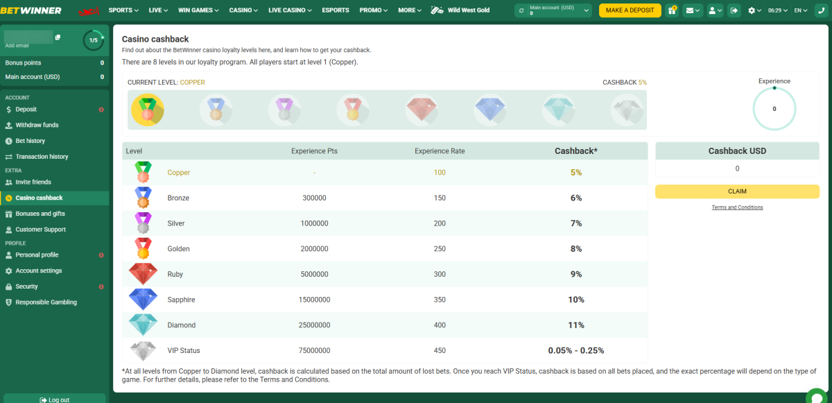Image resolution: width=832 pixels, height=403 pixels.
Task: Open the PROMO dropdown menu
Action: (374, 10)
